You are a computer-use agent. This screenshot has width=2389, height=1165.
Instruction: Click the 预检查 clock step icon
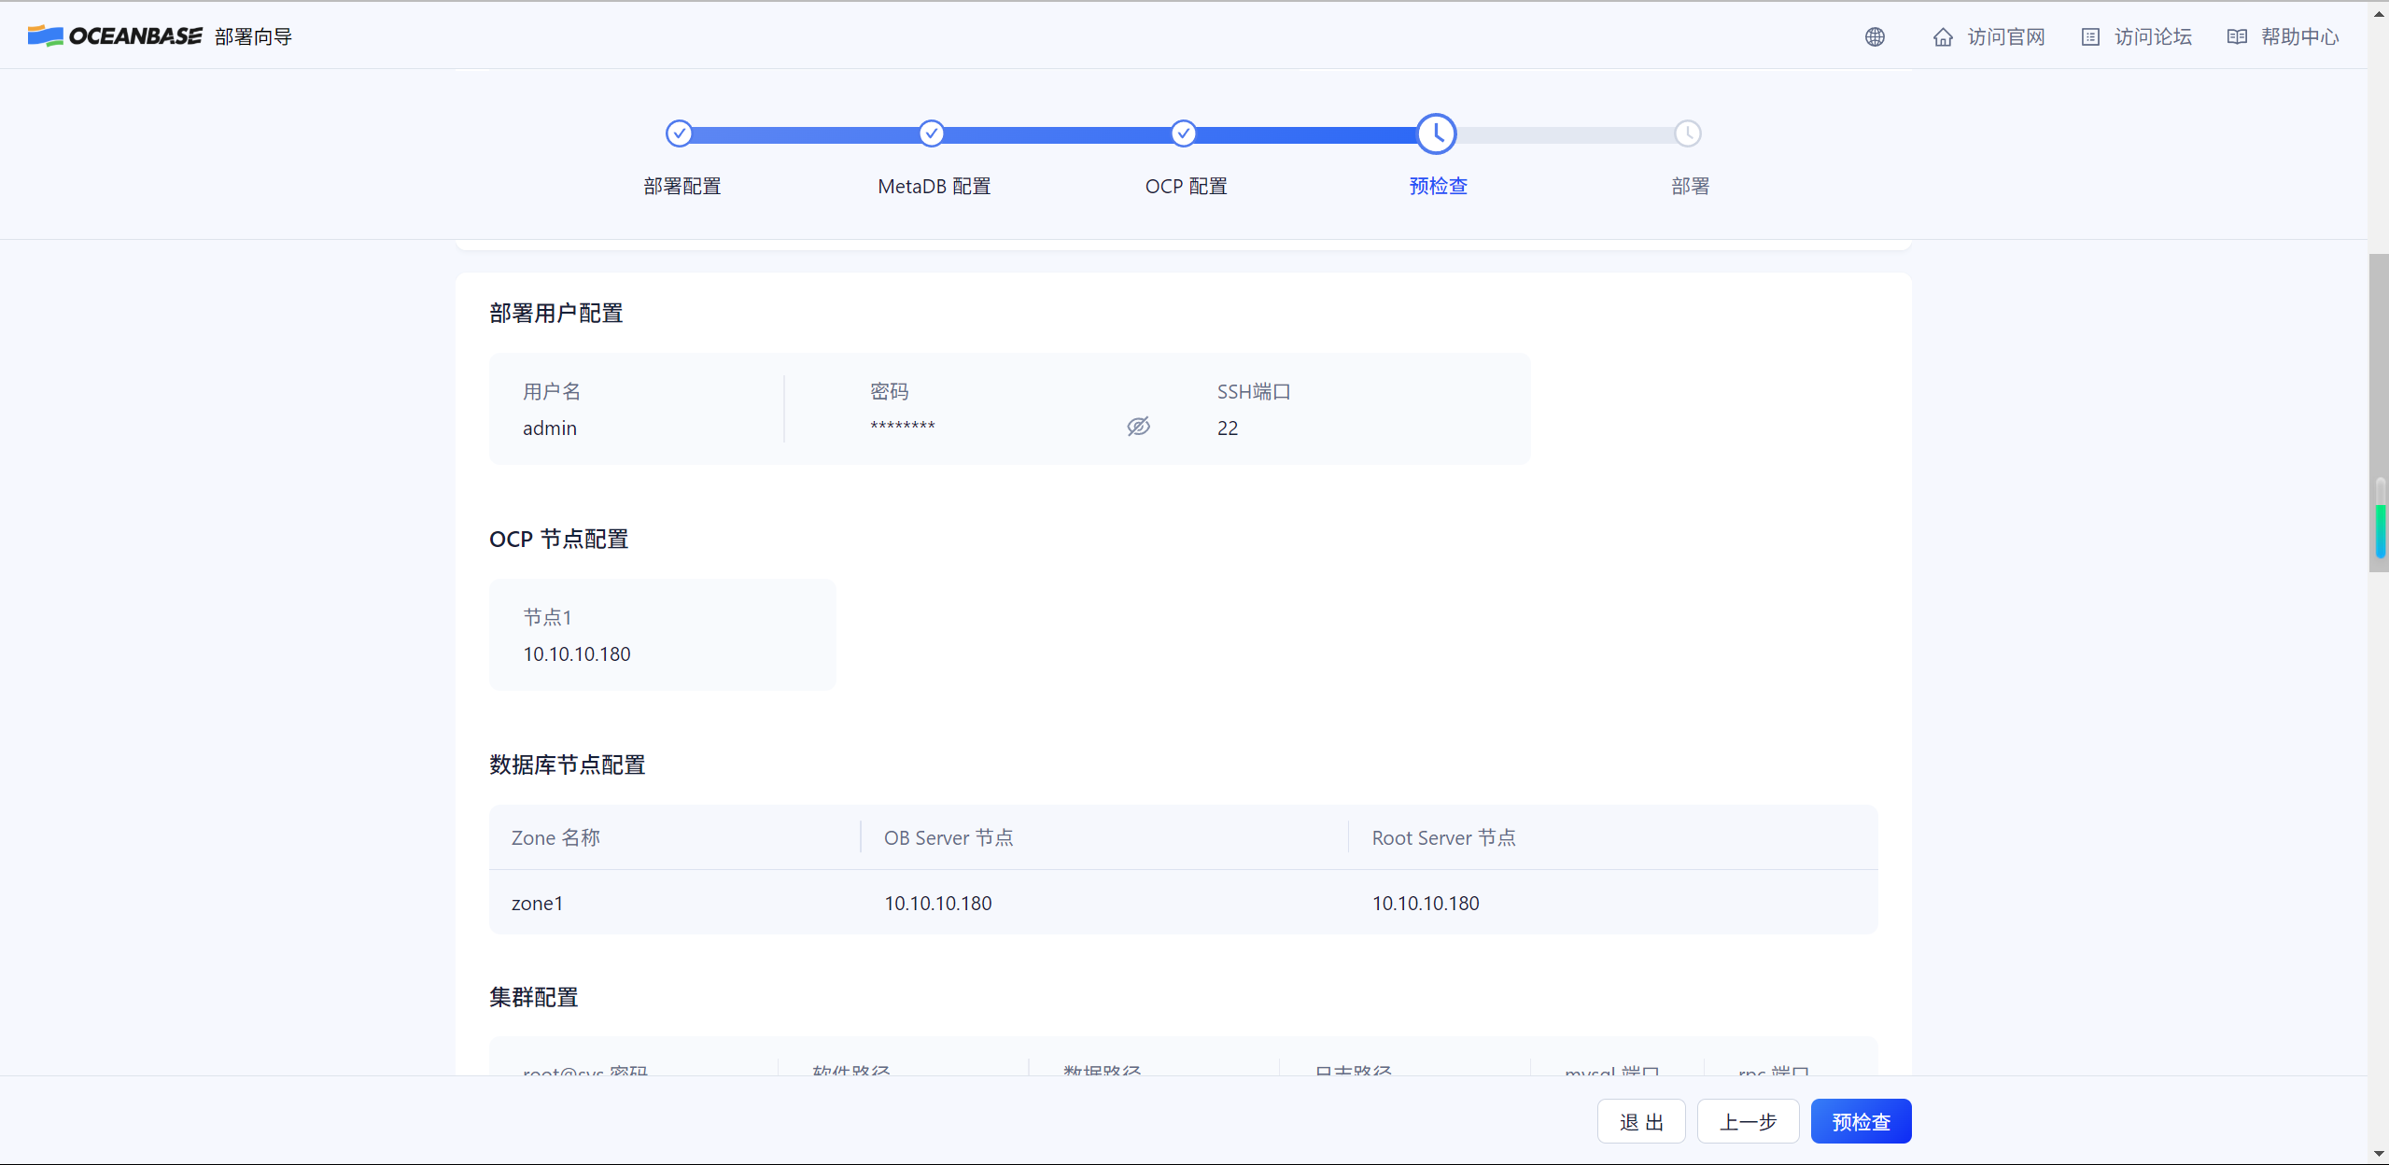[x=1436, y=133]
